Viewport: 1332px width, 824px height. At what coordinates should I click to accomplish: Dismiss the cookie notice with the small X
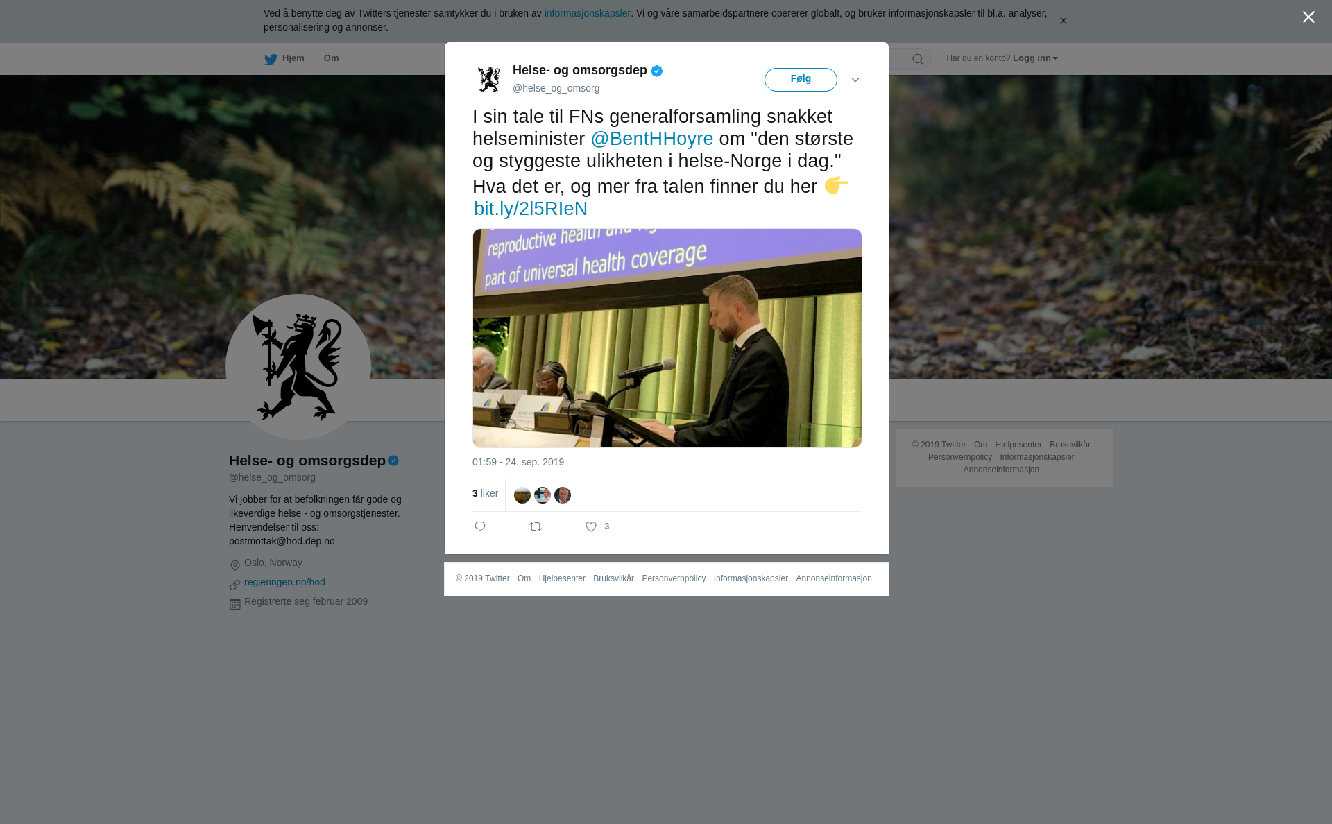pos(1063,21)
